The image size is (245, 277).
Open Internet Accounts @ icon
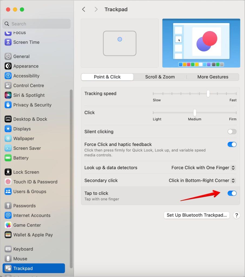(8, 215)
